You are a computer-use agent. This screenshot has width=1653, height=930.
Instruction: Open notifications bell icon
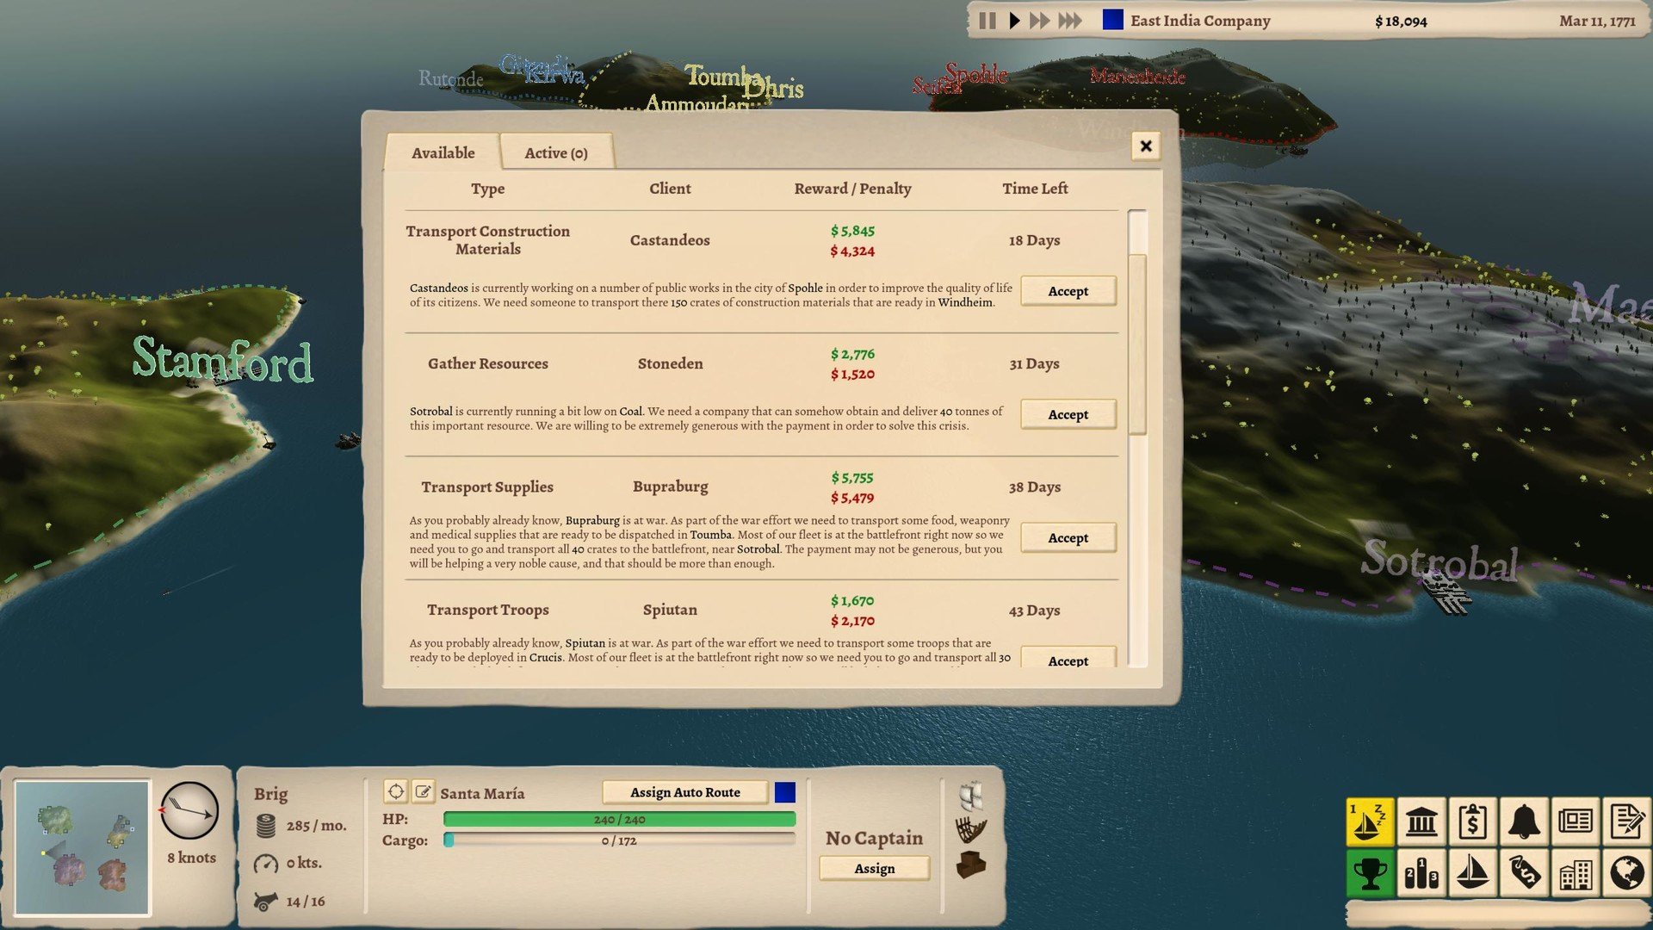click(x=1523, y=821)
